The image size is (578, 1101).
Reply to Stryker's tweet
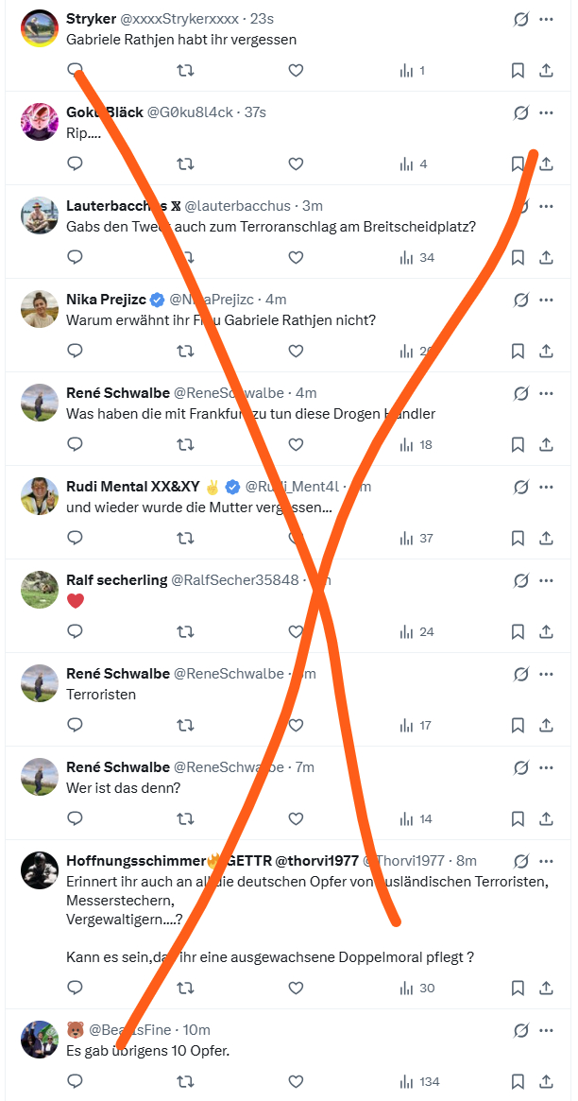[x=76, y=70]
